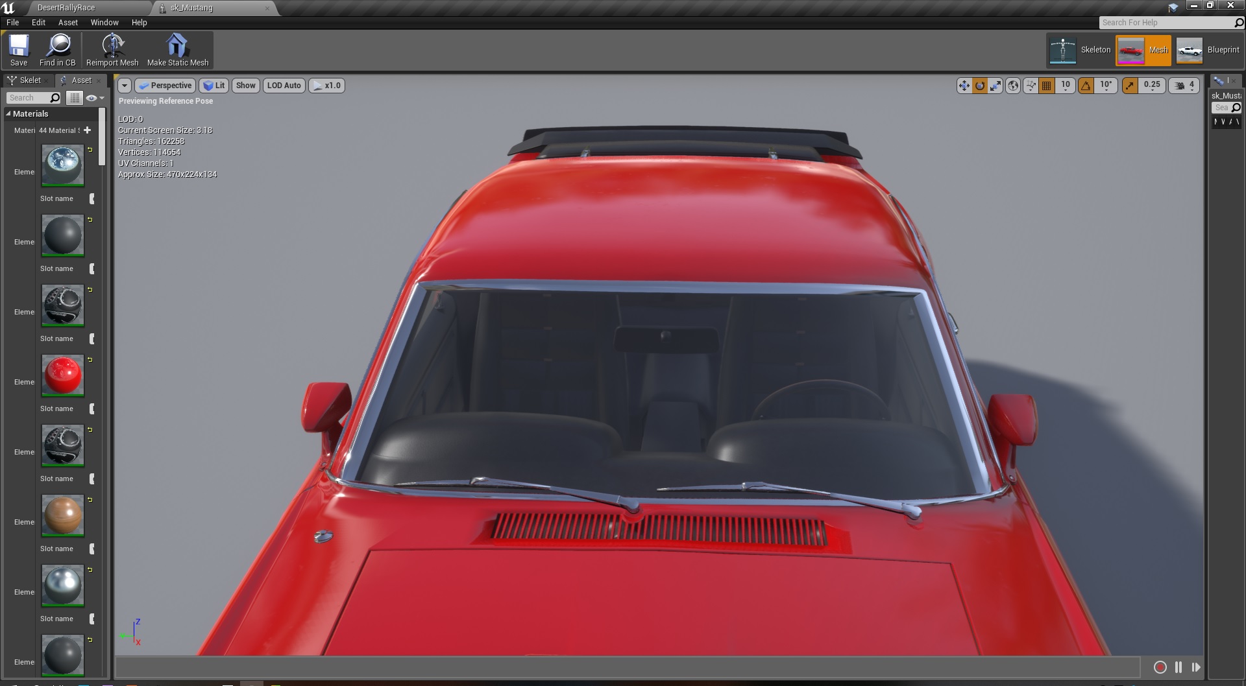Image resolution: width=1246 pixels, height=686 pixels.
Task: Open the Edit menu
Action: click(39, 23)
